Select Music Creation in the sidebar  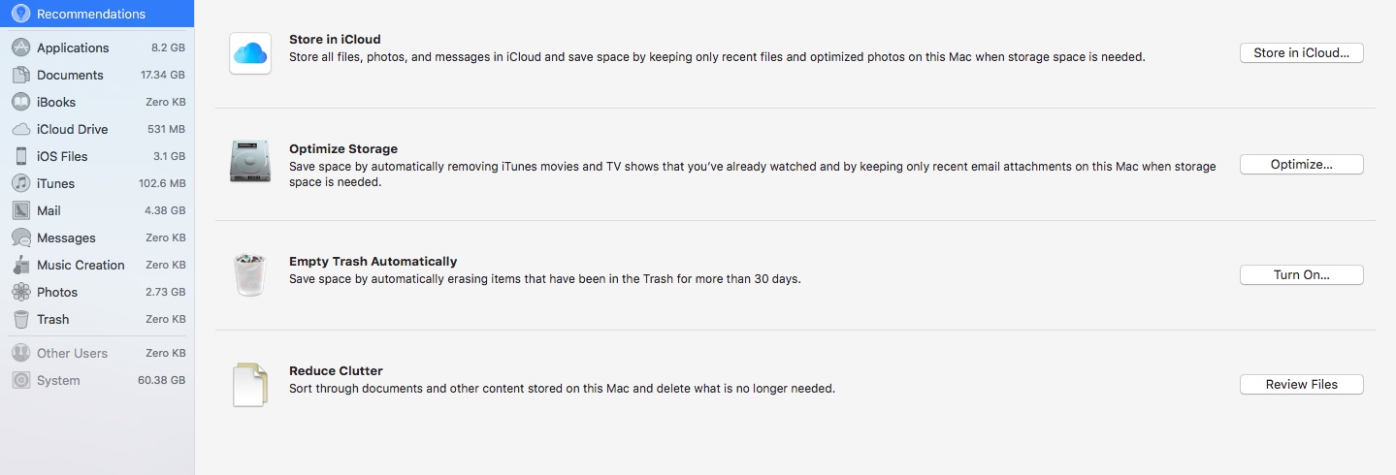[x=97, y=265]
